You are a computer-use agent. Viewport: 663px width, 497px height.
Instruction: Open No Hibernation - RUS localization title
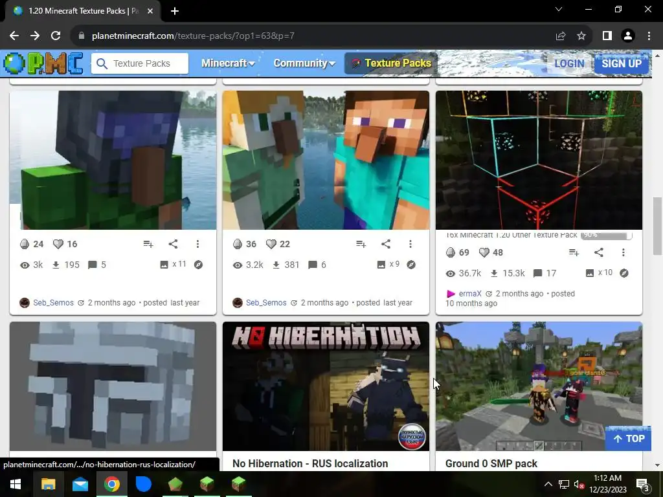(x=310, y=463)
